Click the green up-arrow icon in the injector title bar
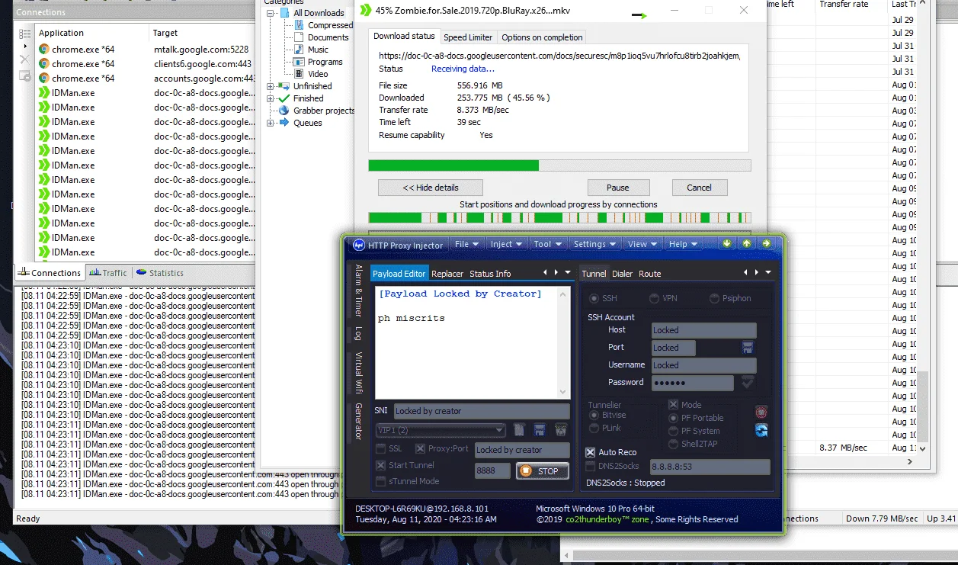Screen dimensions: 958x565 [x=746, y=244]
